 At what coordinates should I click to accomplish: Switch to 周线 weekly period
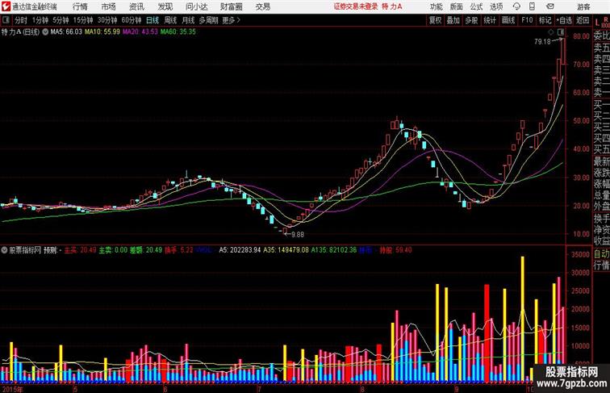[170, 20]
